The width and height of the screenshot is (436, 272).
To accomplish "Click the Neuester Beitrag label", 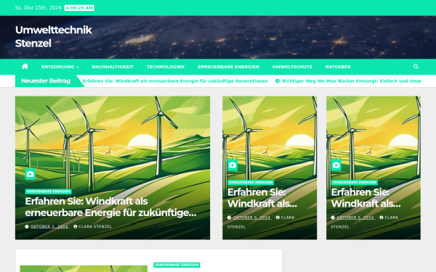I will click(46, 81).
